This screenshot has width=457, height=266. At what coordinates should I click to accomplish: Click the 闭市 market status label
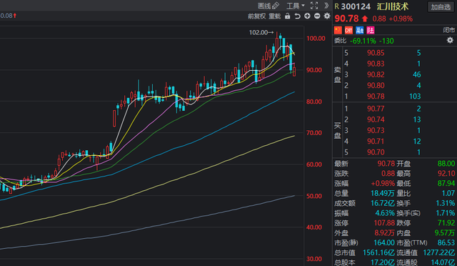(449, 30)
